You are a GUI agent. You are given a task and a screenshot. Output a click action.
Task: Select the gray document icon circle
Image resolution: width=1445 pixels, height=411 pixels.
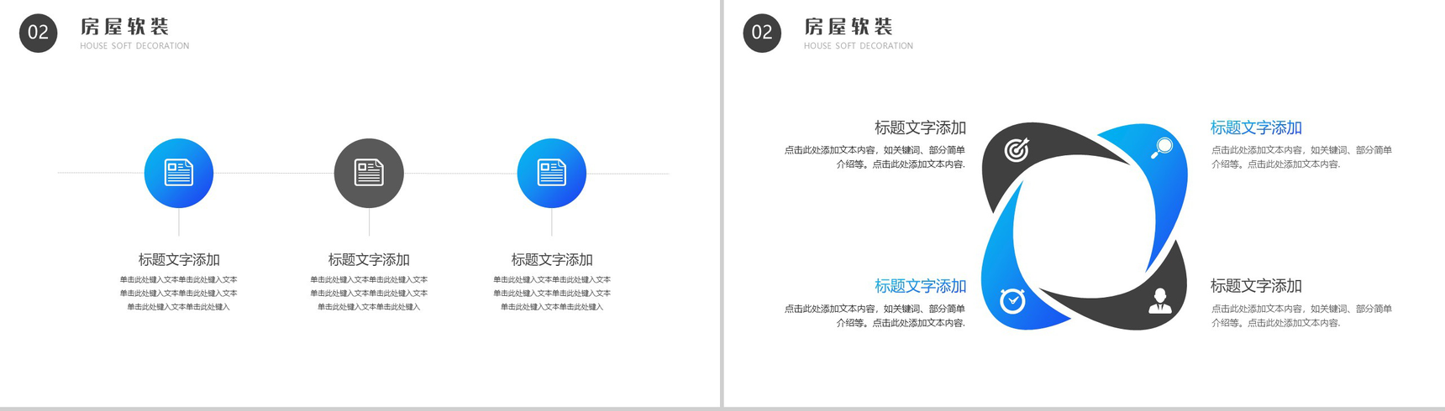(369, 173)
